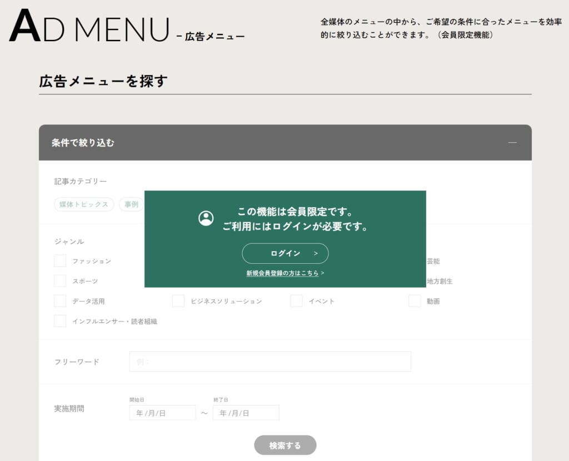Screen dimensions: 569x461
Task: Tick the 動画 genre checkbox
Action: tap(415, 301)
